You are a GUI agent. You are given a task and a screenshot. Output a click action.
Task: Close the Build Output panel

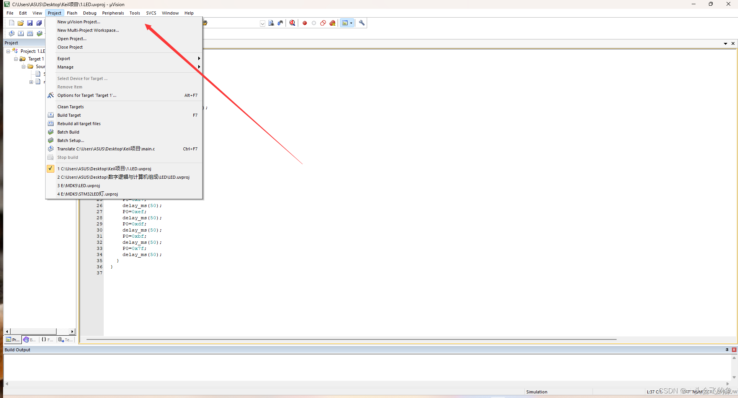point(734,350)
